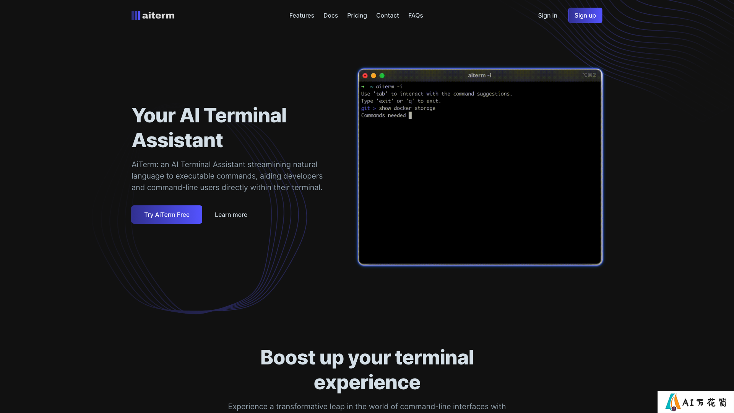Click the red close dot in terminal demo
The width and height of the screenshot is (734, 413).
tap(365, 76)
